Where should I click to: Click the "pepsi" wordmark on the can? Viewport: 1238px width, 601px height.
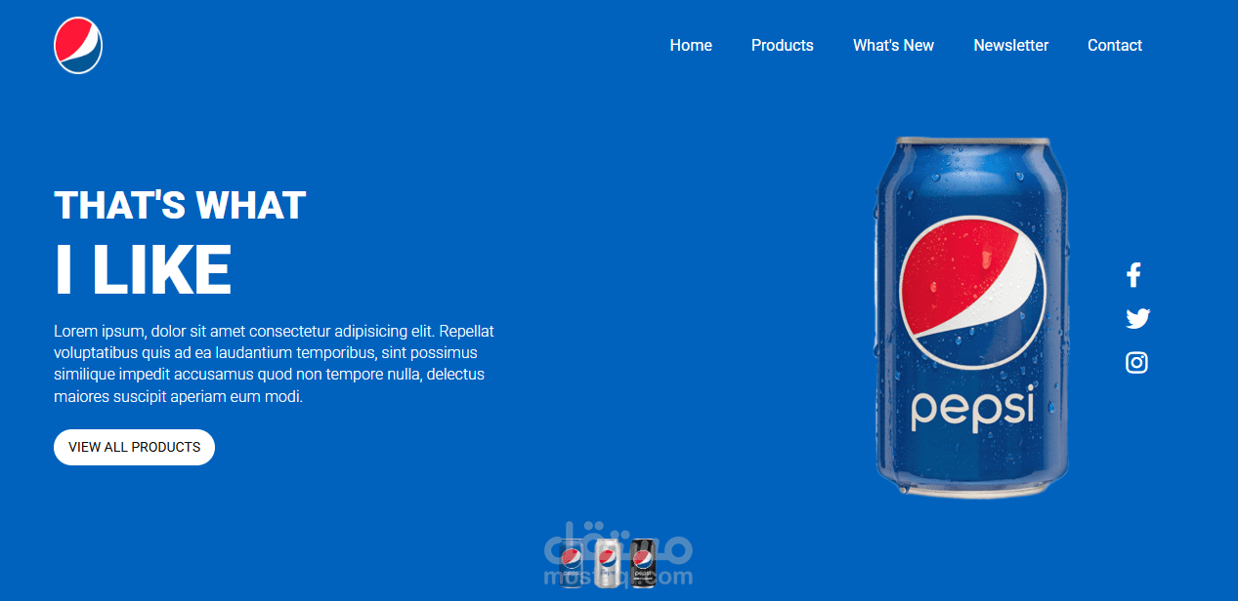coord(972,410)
